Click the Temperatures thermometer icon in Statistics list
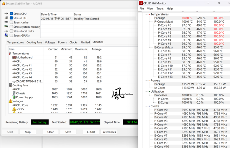Screen dimensions: 230x148 [x=10, y=54]
